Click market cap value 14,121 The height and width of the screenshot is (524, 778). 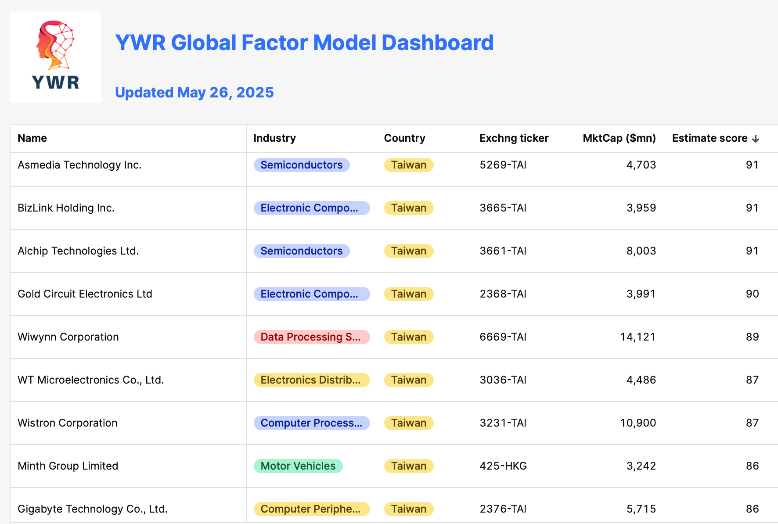click(x=638, y=337)
